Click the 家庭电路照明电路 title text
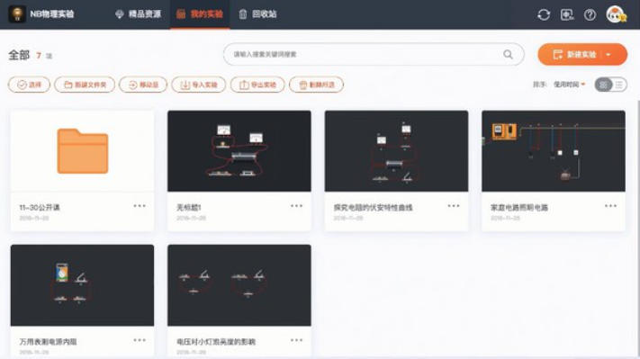This screenshot has height=359, width=640. (x=519, y=208)
